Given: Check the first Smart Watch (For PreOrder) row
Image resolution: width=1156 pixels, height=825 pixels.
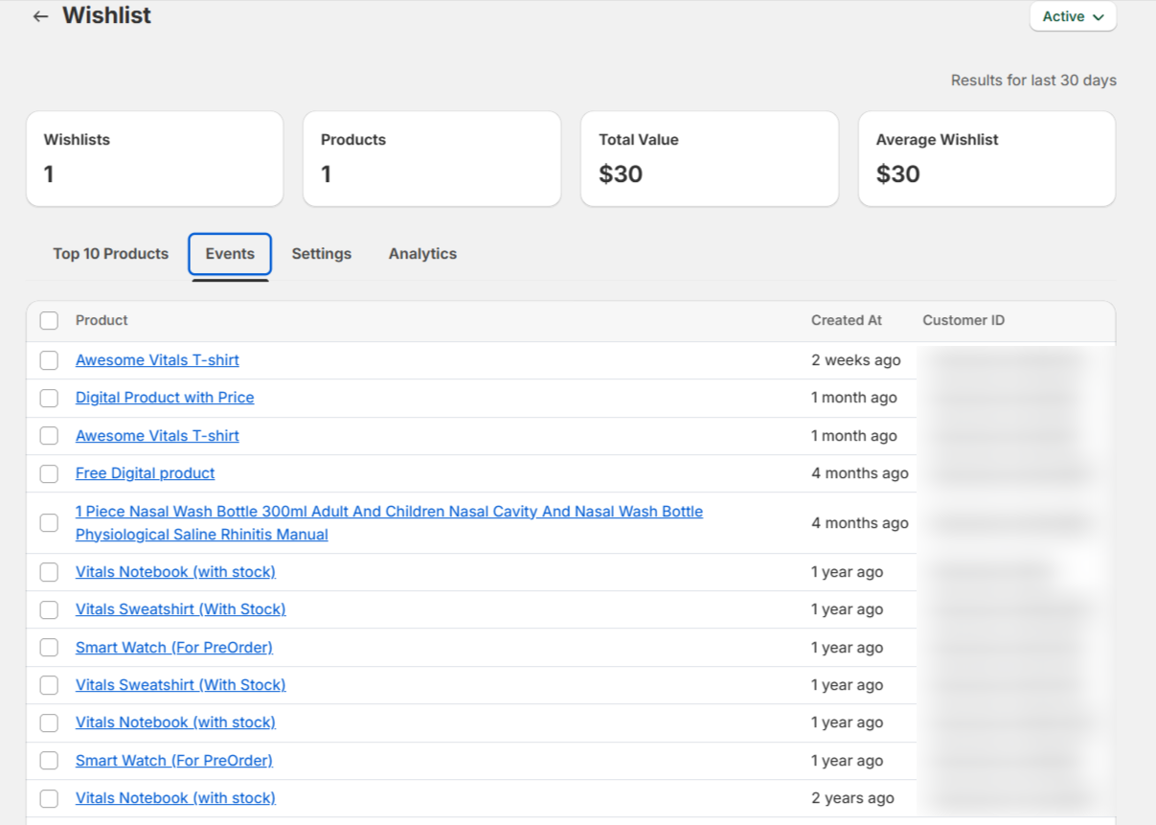Looking at the screenshot, I should click(49, 648).
